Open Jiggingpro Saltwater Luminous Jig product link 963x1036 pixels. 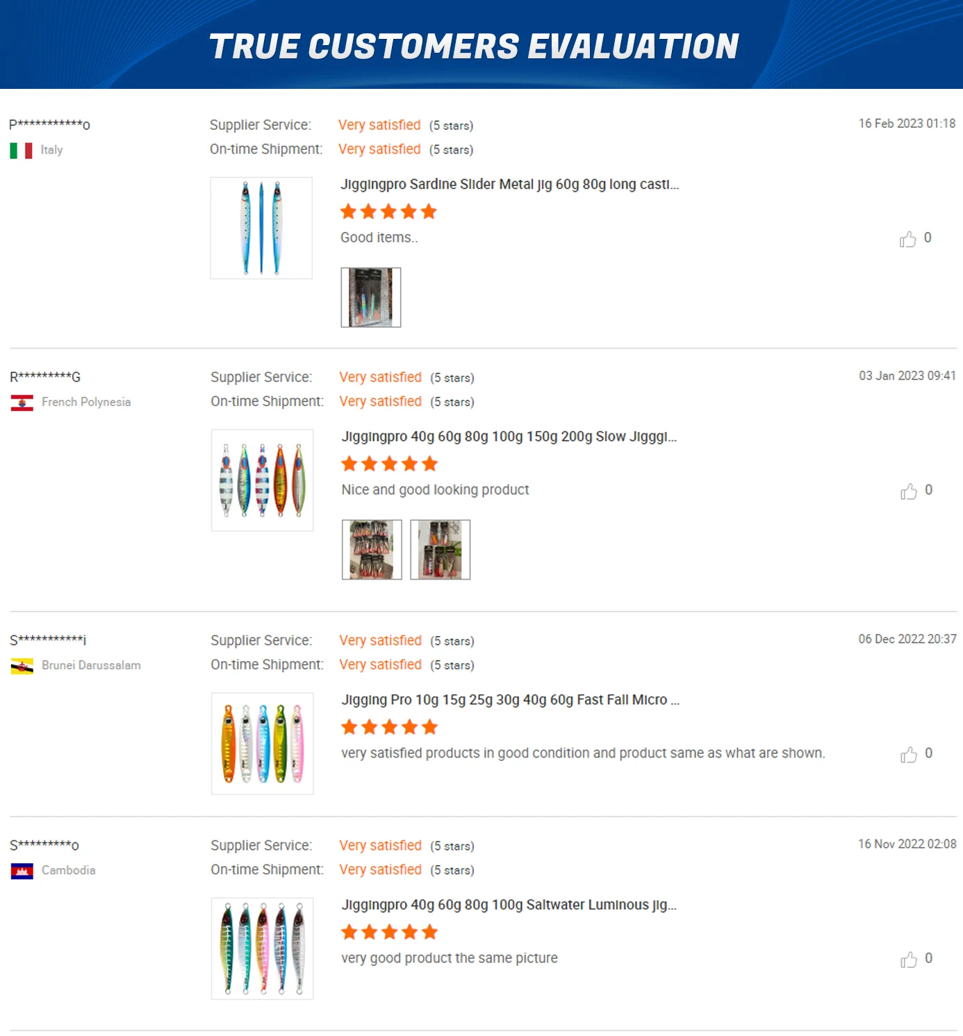pos(509,905)
